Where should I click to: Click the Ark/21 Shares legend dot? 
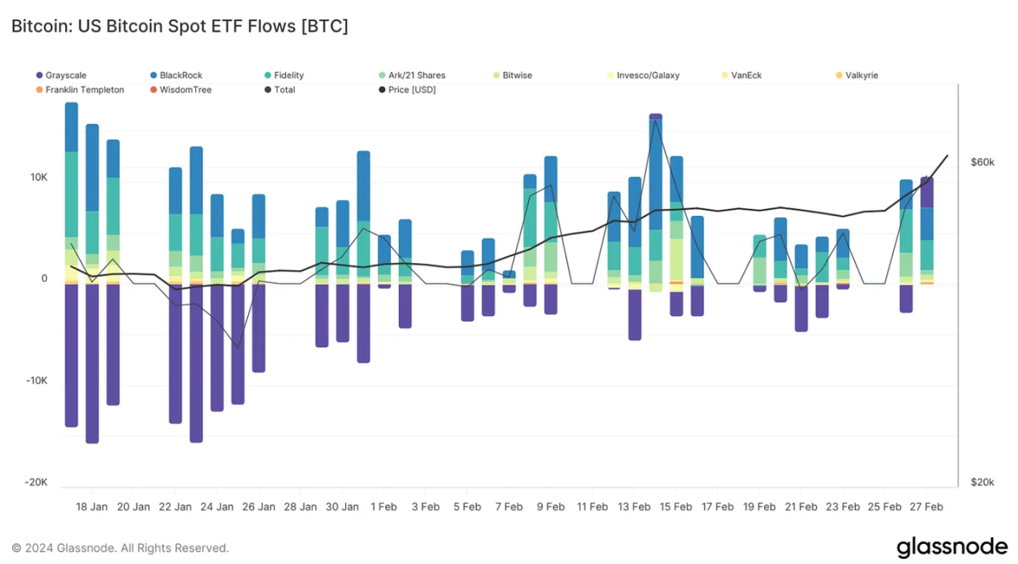[x=382, y=75]
